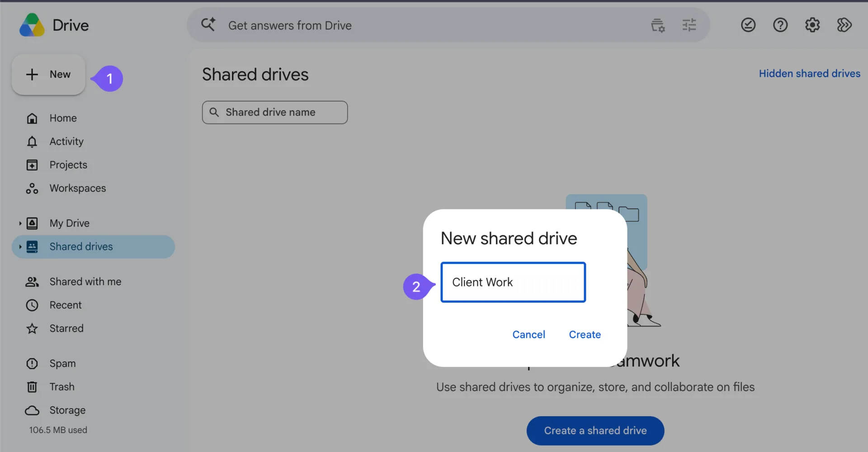Select My Drive in sidebar

point(70,223)
